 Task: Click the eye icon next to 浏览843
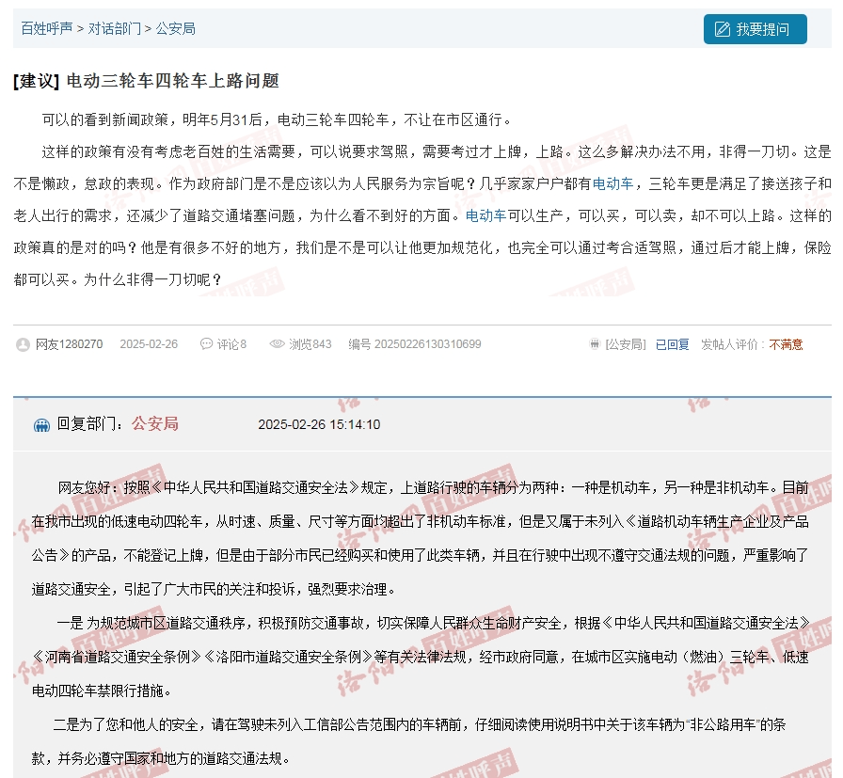coord(277,343)
